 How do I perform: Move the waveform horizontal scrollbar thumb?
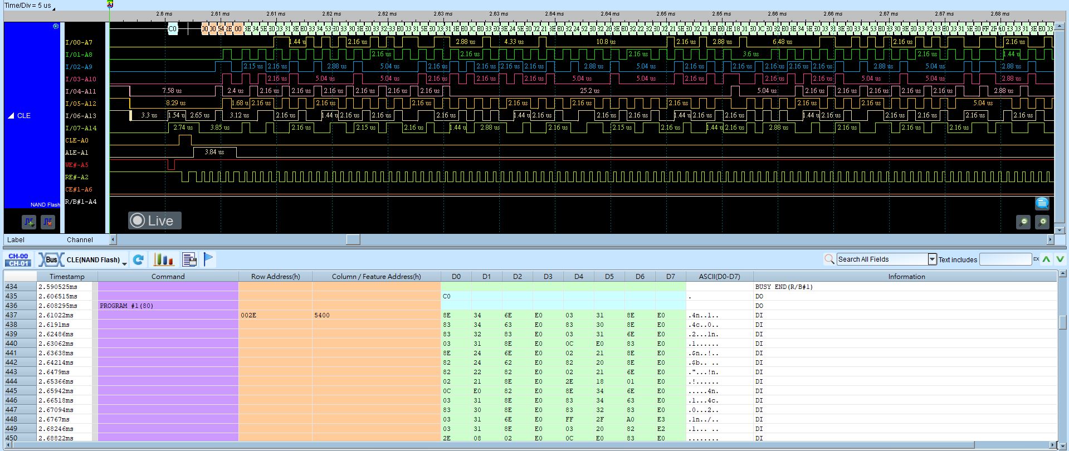(x=353, y=239)
